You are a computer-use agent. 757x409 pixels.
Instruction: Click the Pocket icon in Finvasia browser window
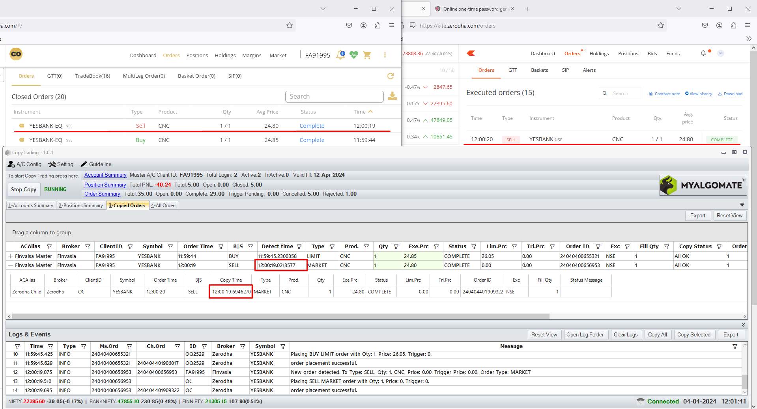coord(349,25)
